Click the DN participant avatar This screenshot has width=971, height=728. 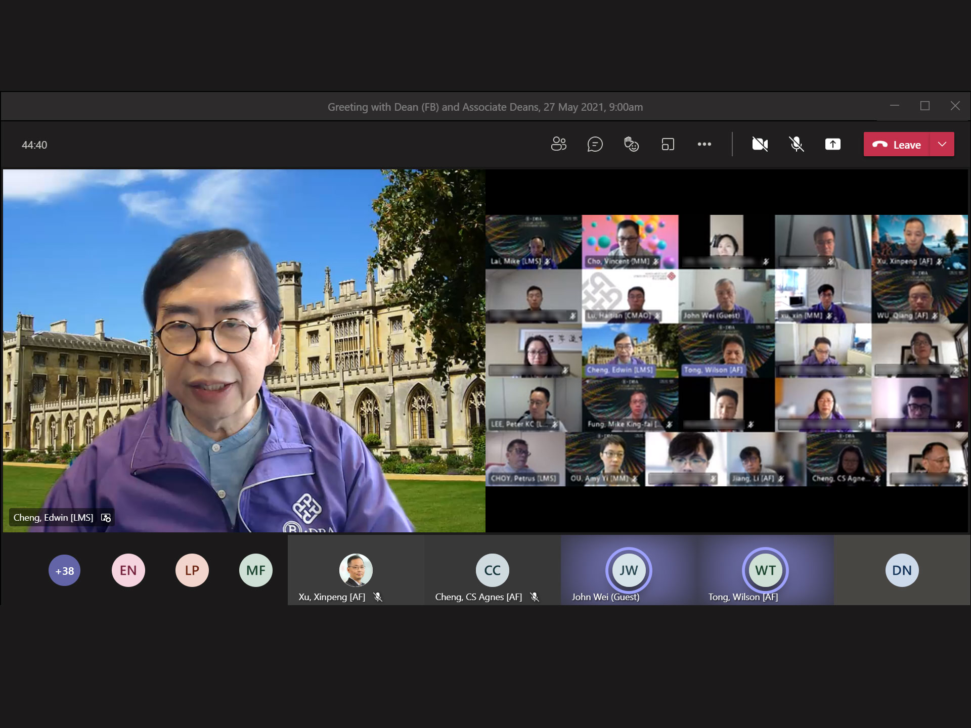click(902, 571)
